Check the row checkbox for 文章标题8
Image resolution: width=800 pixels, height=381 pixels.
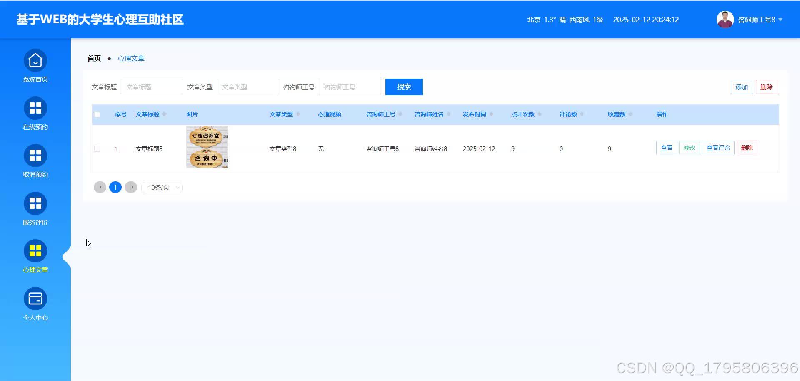[x=97, y=148]
